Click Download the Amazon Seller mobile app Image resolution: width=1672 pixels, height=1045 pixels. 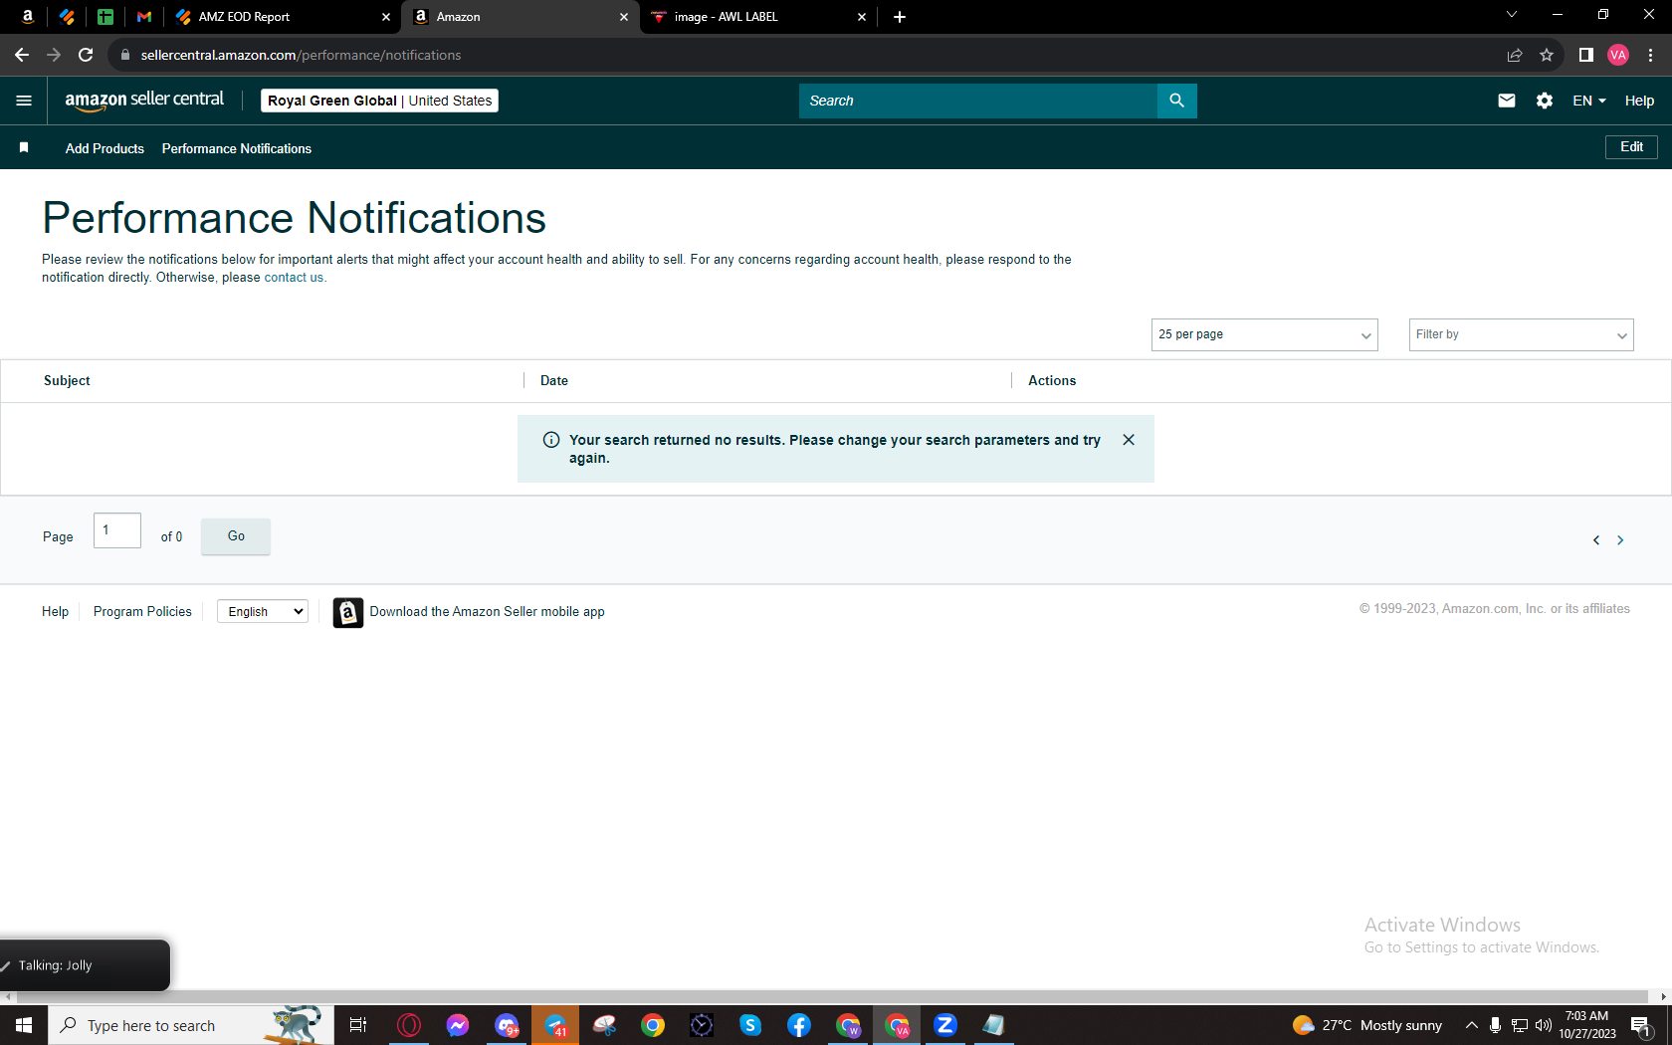[487, 612]
